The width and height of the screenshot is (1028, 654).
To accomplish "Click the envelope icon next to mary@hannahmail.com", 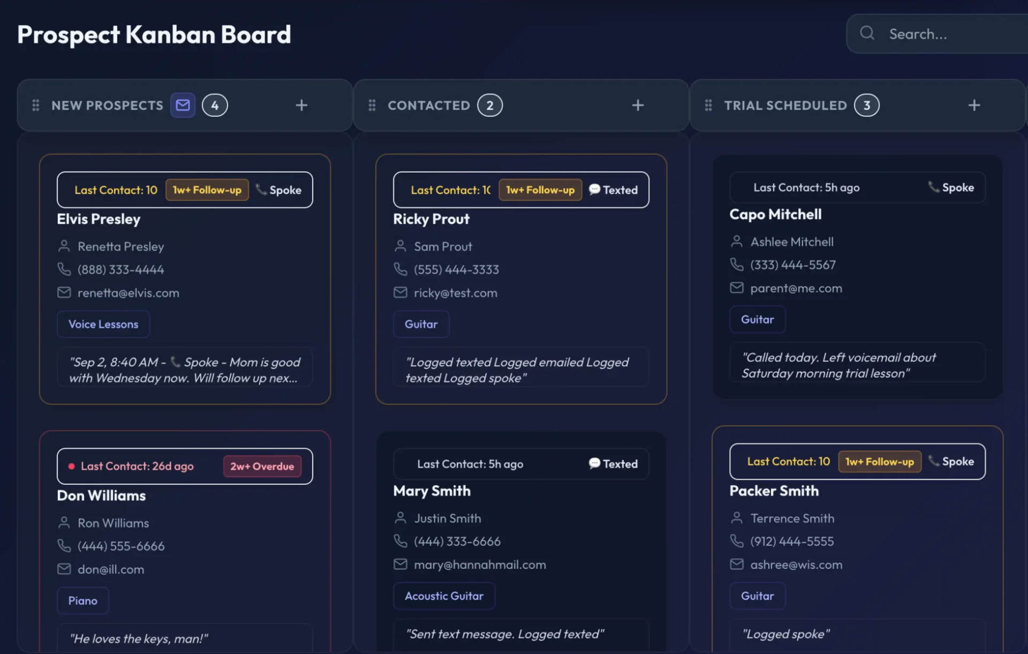I will pos(400,564).
